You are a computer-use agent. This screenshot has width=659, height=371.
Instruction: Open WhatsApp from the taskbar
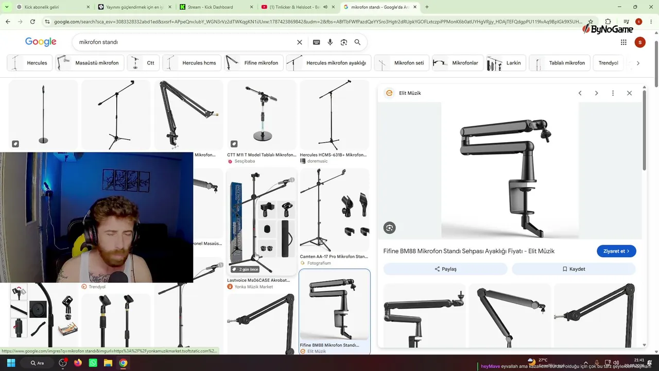click(93, 363)
